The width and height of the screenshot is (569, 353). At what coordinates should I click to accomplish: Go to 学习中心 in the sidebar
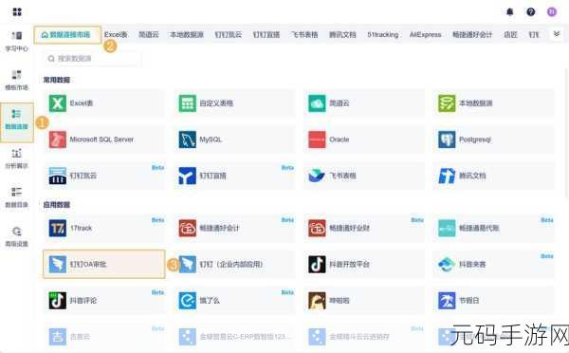17,41
